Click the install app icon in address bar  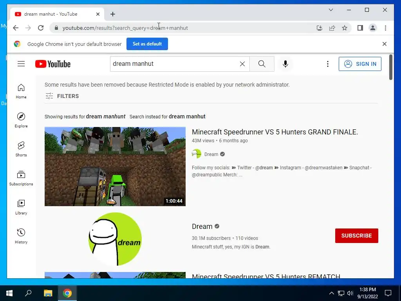pyautogui.click(x=320, y=28)
